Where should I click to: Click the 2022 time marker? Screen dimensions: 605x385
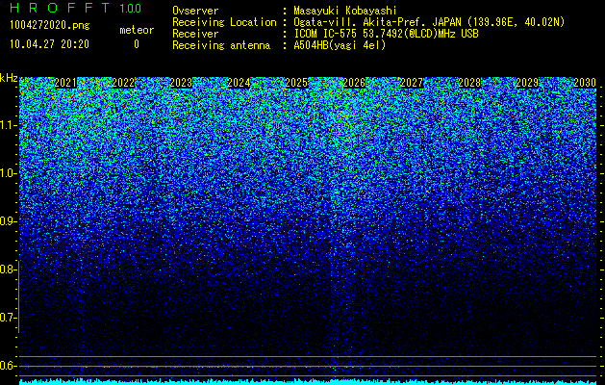[123, 83]
